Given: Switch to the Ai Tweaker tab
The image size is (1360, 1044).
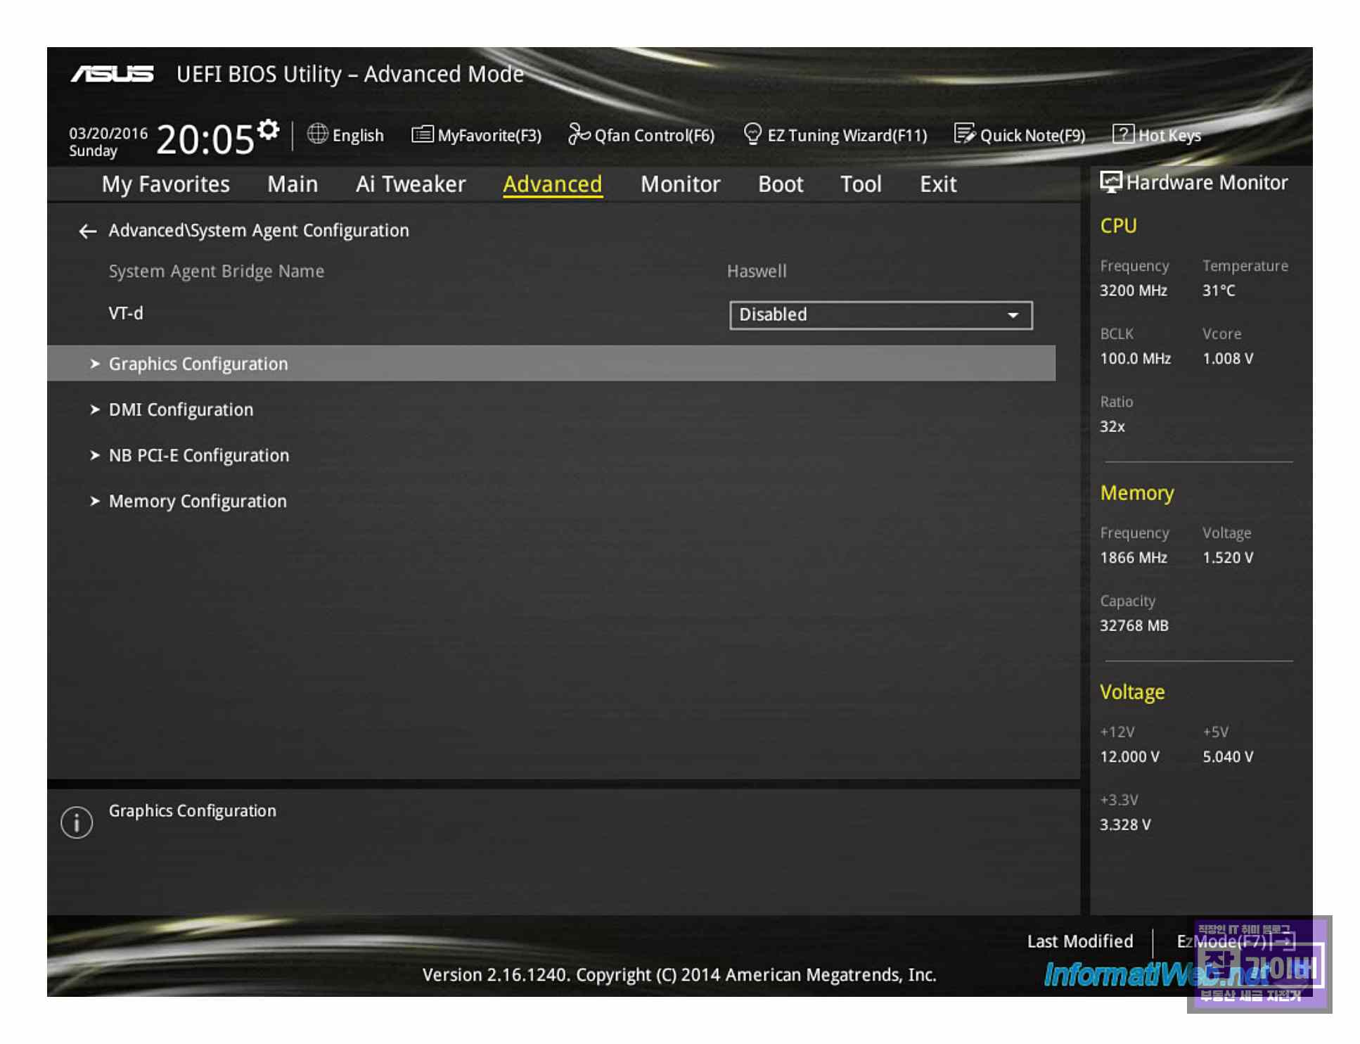Looking at the screenshot, I should pyautogui.click(x=410, y=184).
